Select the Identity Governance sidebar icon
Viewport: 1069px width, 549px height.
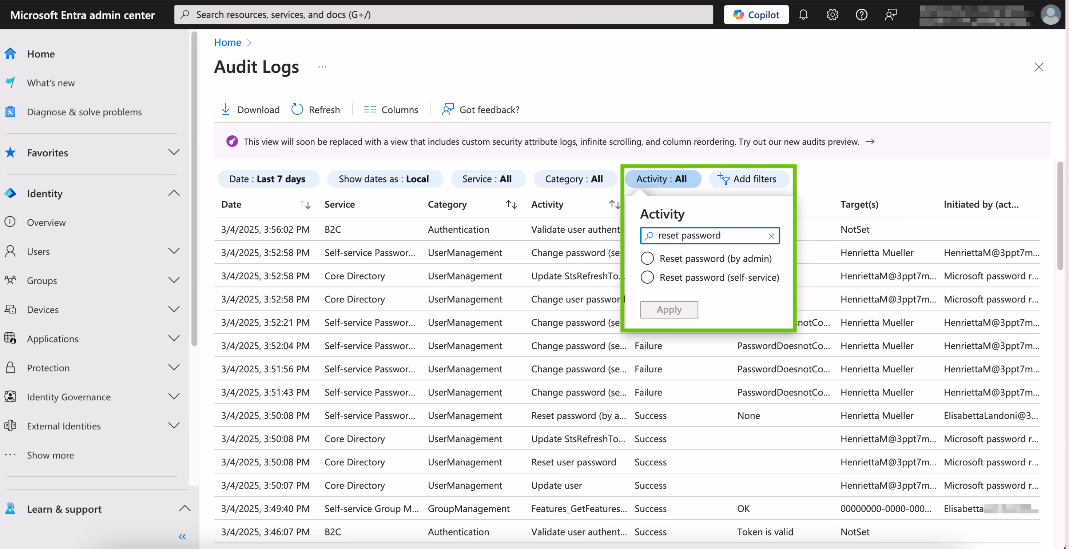[x=10, y=396]
